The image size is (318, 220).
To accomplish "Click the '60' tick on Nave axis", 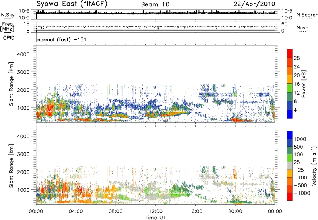I will pos(284,24).
